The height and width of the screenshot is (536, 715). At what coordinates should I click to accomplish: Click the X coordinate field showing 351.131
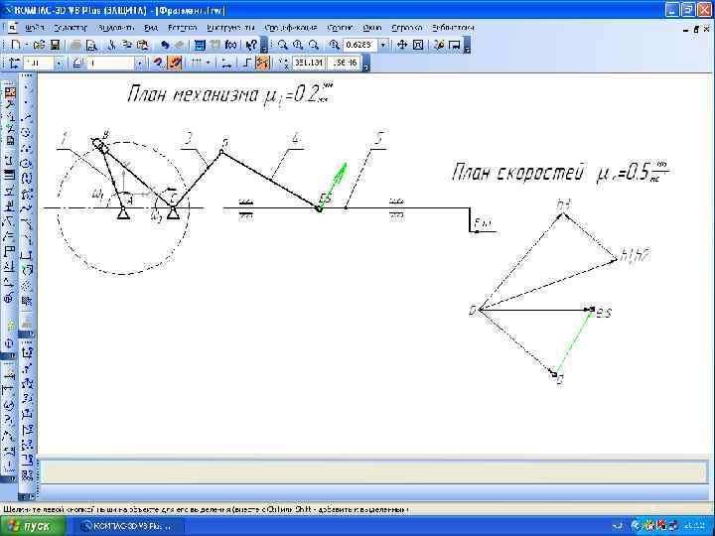coord(308,63)
